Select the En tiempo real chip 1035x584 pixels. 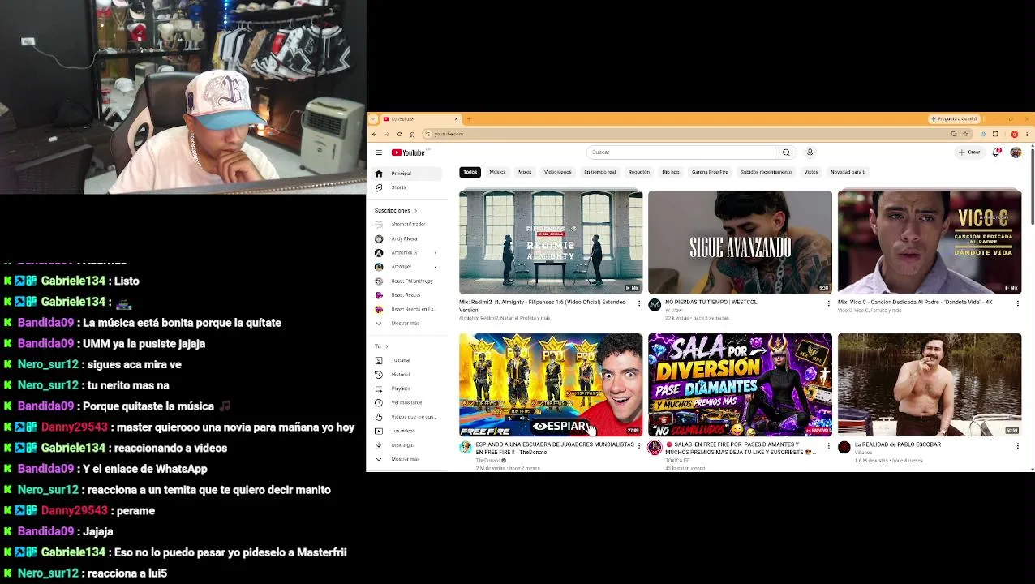[x=600, y=172]
